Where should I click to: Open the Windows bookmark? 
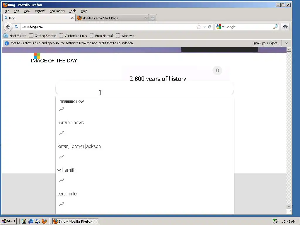point(125,35)
